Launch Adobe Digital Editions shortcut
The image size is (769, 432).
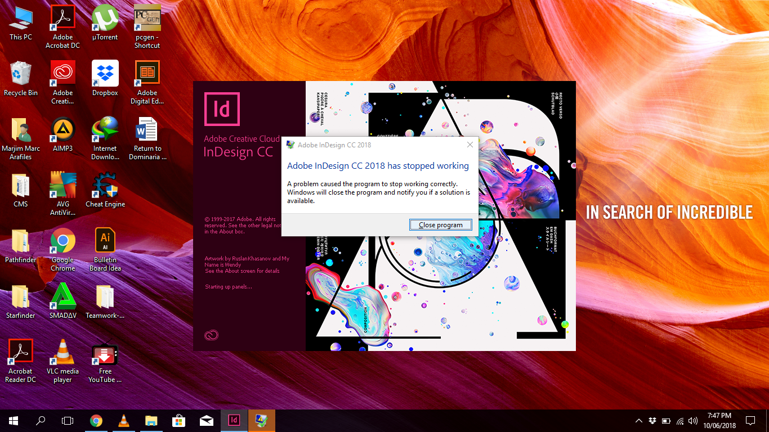(147, 82)
